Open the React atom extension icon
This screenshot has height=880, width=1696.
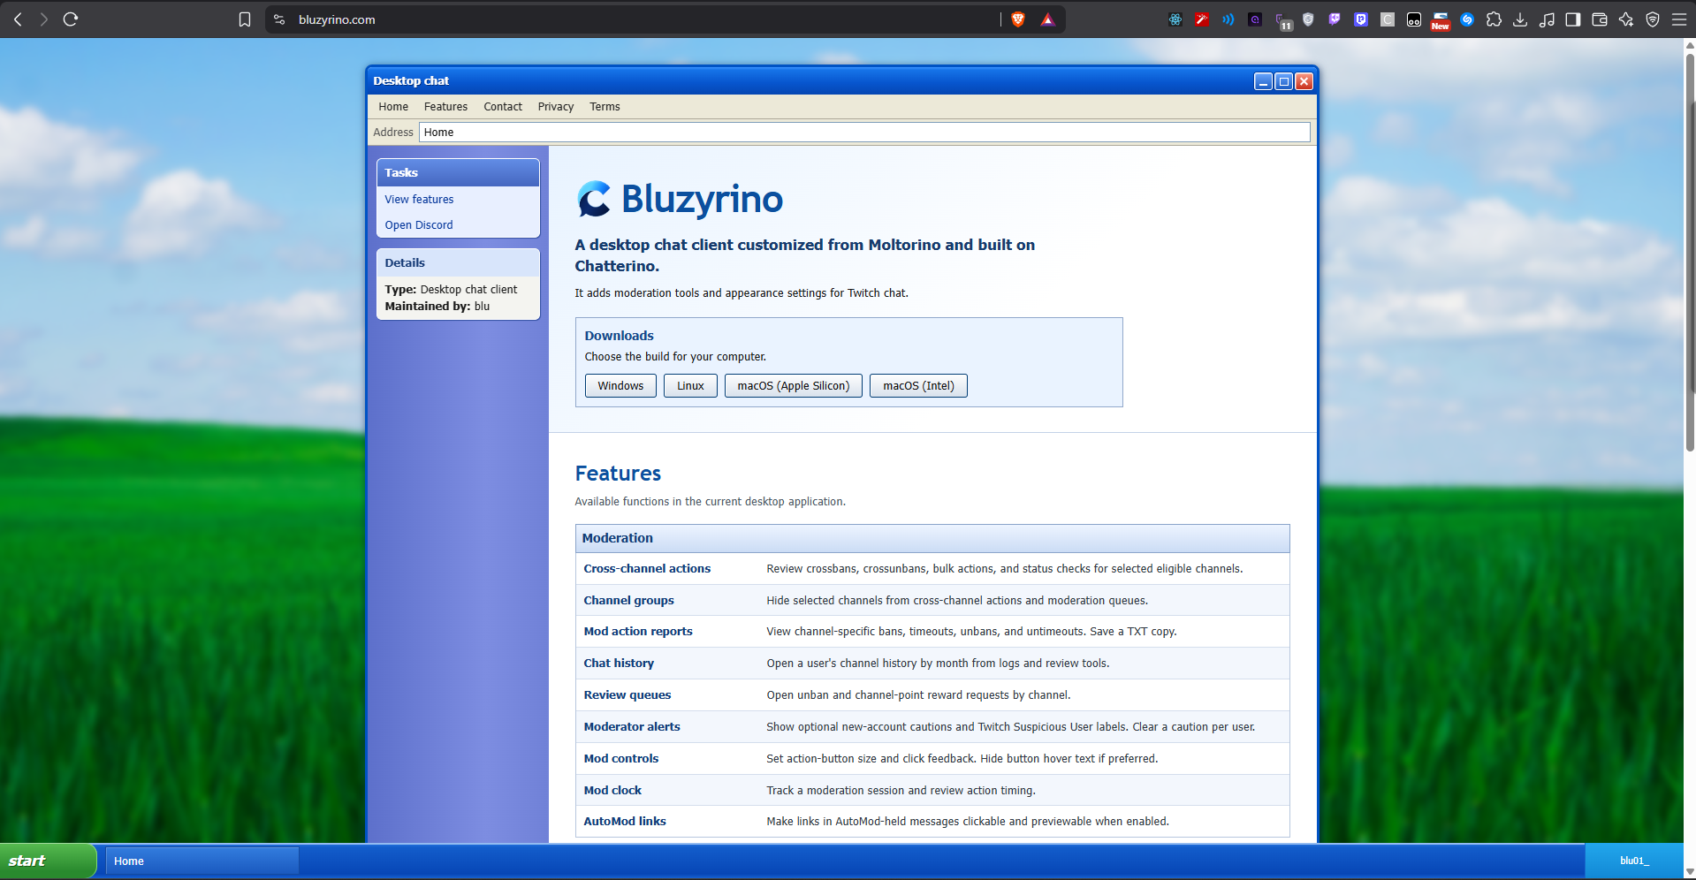1175,19
